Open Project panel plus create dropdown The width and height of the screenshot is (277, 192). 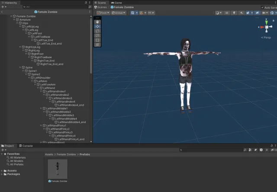4,150
